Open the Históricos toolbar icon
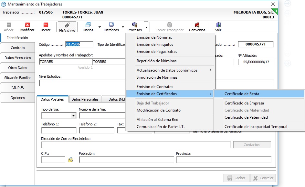This screenshot has height=187, width=305. 111,25
